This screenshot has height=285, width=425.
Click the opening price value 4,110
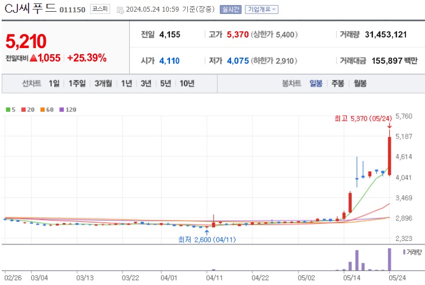coord(169,61)
